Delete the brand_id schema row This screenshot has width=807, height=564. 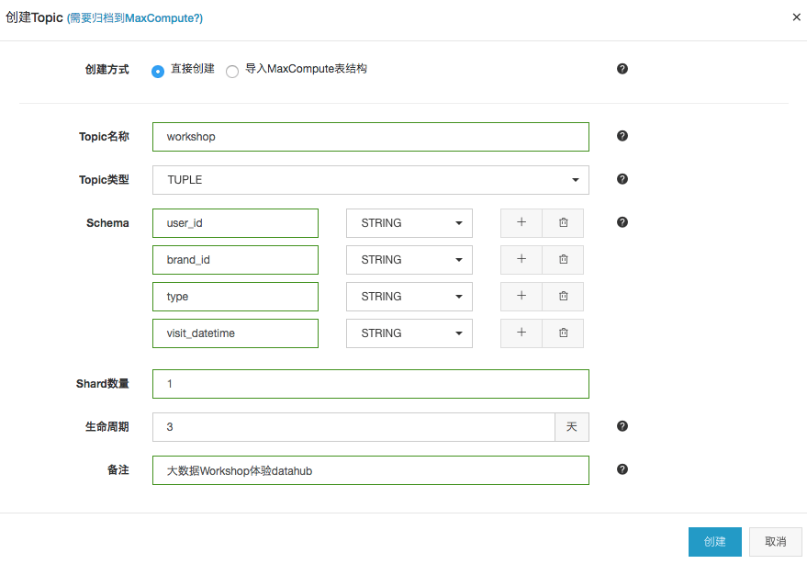(x=563, y=259)
